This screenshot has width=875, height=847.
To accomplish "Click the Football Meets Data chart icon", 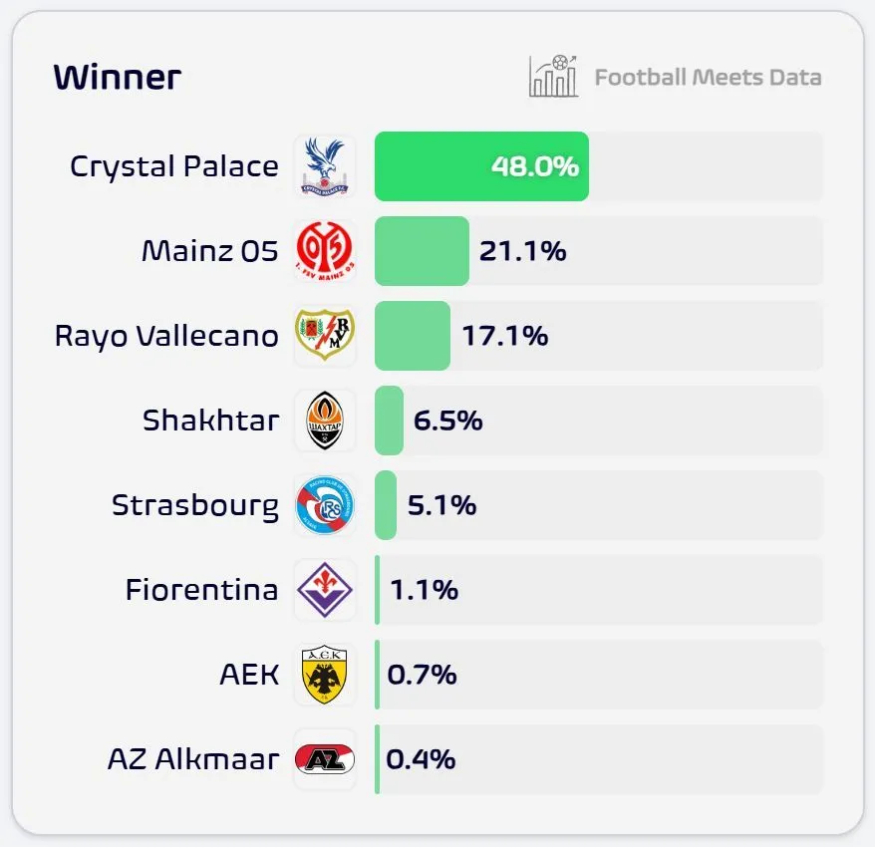I will (x=553, y=77).
